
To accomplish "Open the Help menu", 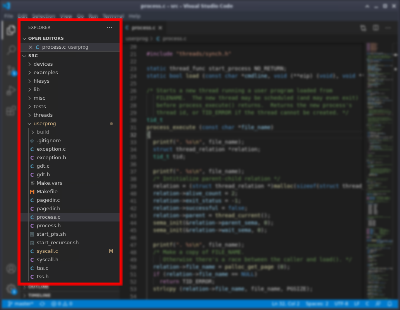I will 135,16.
